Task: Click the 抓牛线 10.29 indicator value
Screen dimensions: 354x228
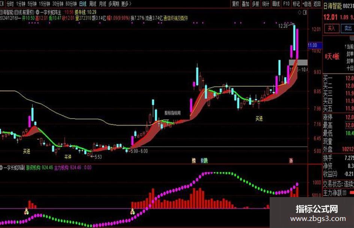Action: point(85,12)
